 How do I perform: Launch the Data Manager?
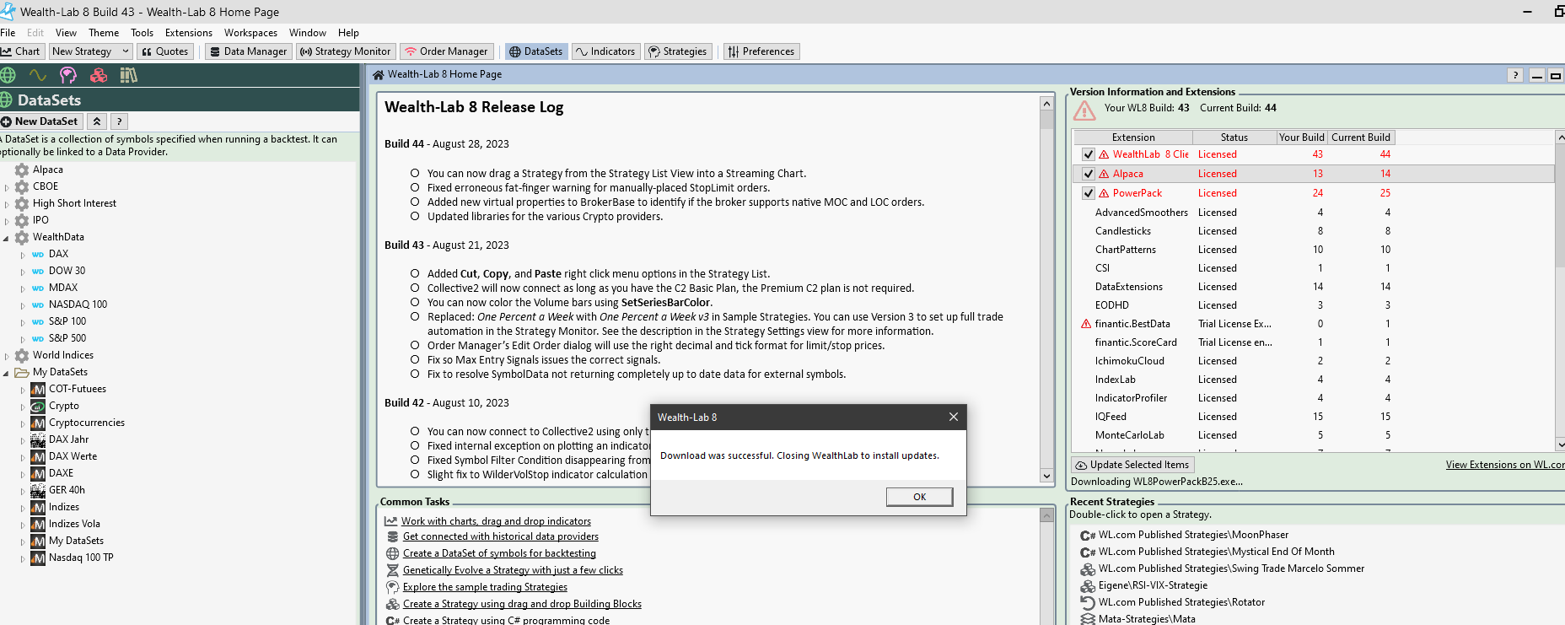(x=249, y=51)
